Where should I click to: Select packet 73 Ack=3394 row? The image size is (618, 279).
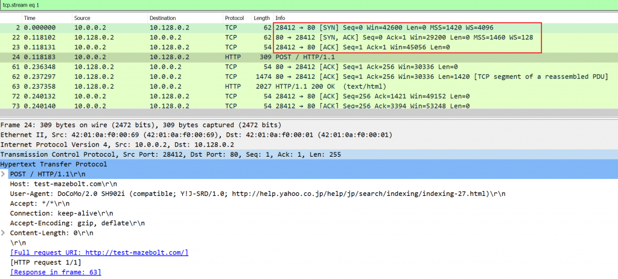309,105
